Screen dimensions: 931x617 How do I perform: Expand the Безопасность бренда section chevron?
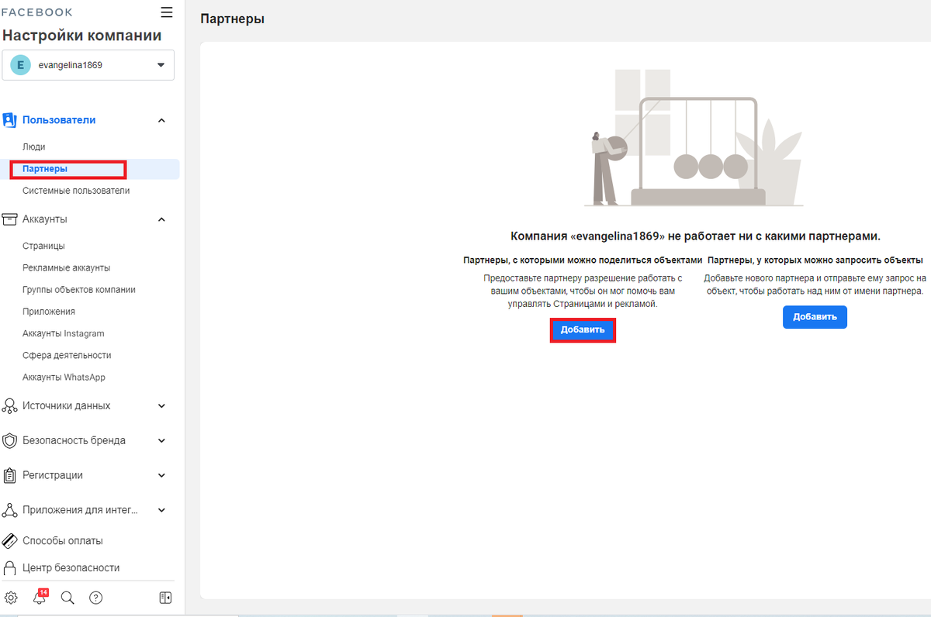click(x=161, y=440)
